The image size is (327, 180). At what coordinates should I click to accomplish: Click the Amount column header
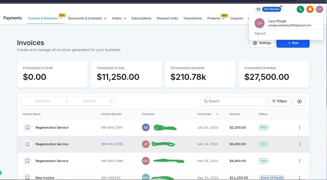pos(235,114)
